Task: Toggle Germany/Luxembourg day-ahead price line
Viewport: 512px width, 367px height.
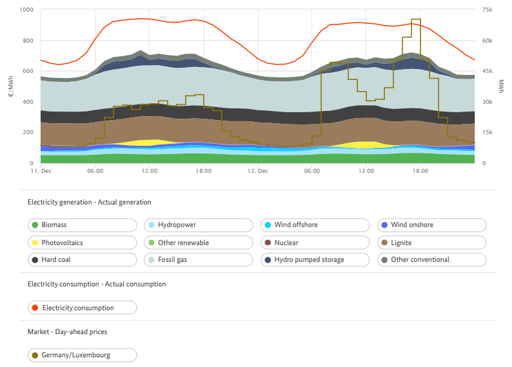Action: pos(82,355)
